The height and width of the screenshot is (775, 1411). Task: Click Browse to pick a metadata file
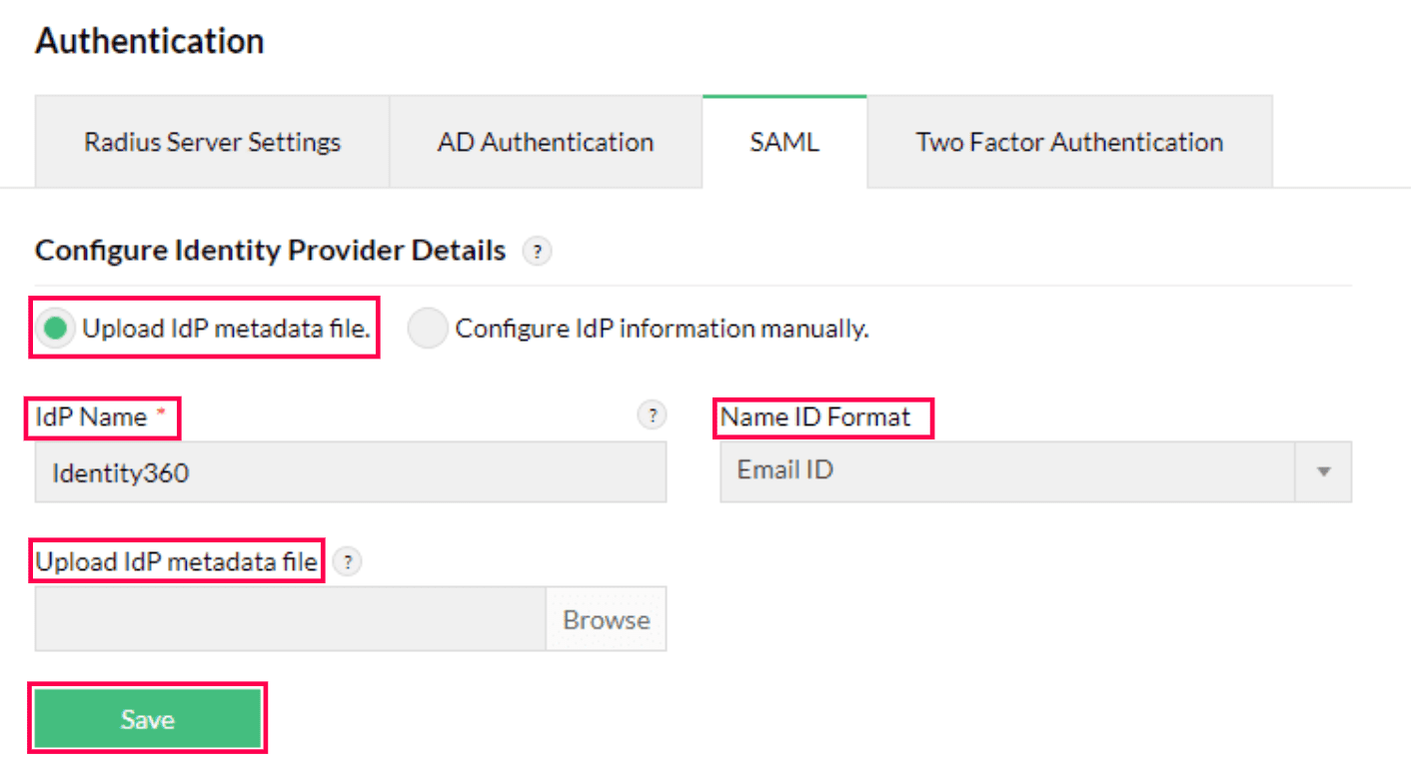click(606, 618)
